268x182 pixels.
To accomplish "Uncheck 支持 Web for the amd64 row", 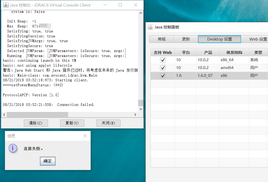I will point(163,68).
